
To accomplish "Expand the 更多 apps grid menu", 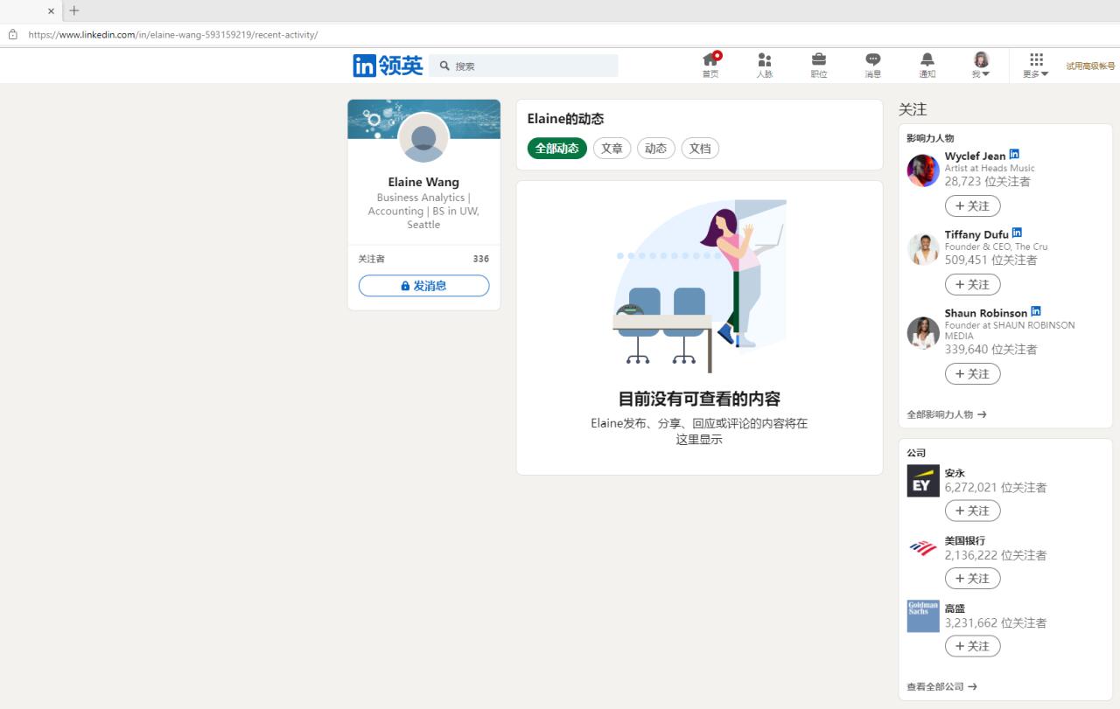I will pyautogui.click(x=1036, y=65).
